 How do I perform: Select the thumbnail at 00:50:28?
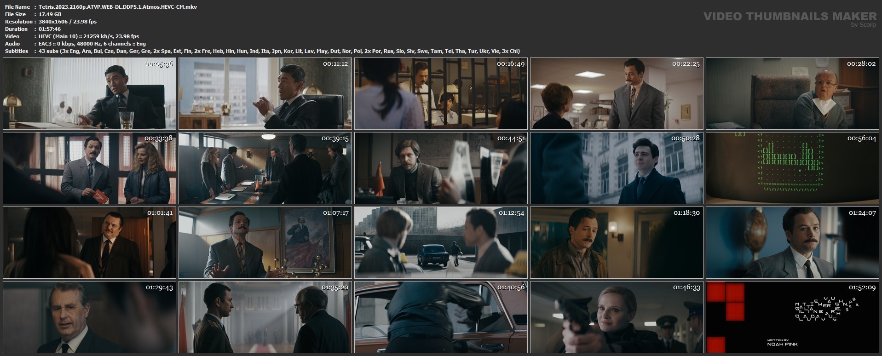[x=617, y=168]
